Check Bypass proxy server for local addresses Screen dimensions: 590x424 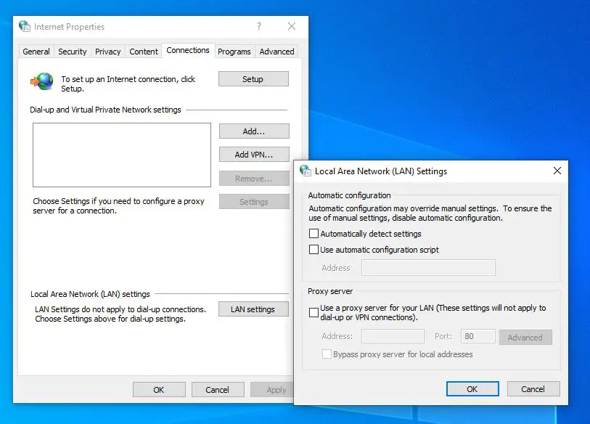click(327, 354)
